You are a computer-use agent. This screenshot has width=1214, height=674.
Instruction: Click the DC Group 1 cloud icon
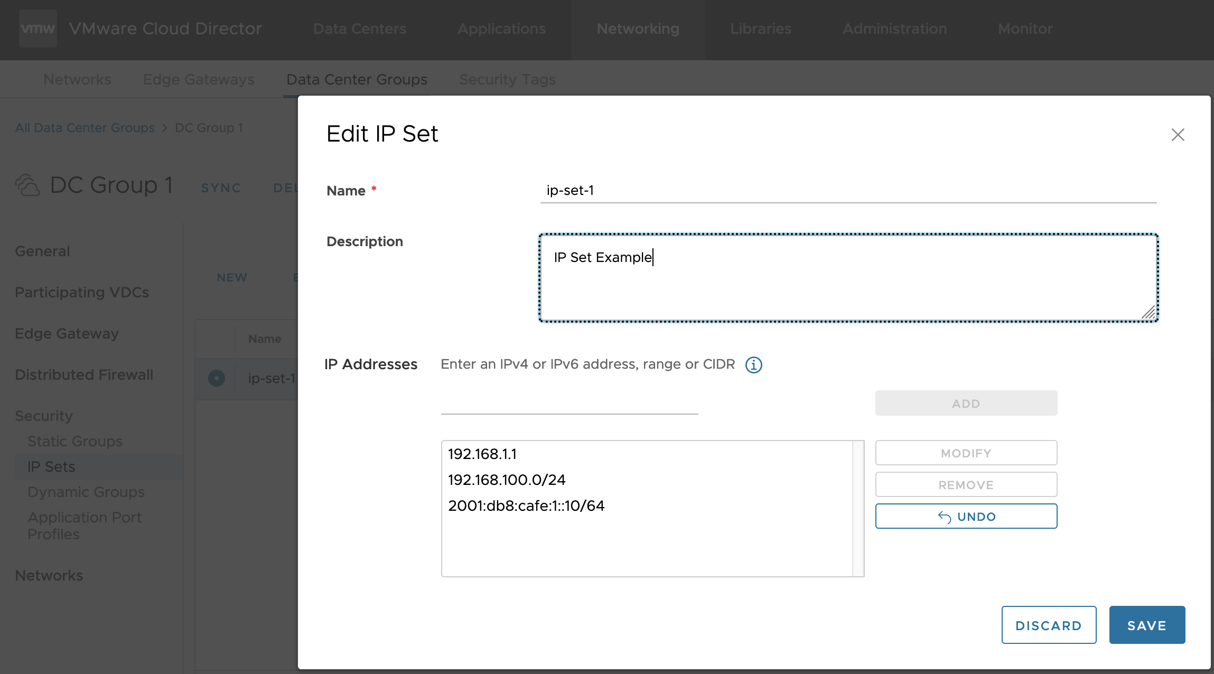point(27,185)
